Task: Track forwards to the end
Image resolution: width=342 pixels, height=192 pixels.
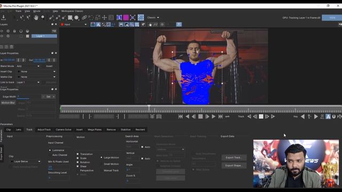Action: tap(273, 117)
